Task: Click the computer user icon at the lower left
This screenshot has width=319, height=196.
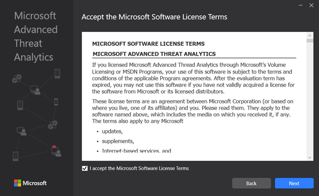Action: click(21, 131)
